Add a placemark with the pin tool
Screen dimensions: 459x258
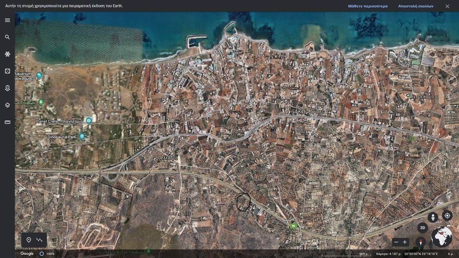coord(29,240)
